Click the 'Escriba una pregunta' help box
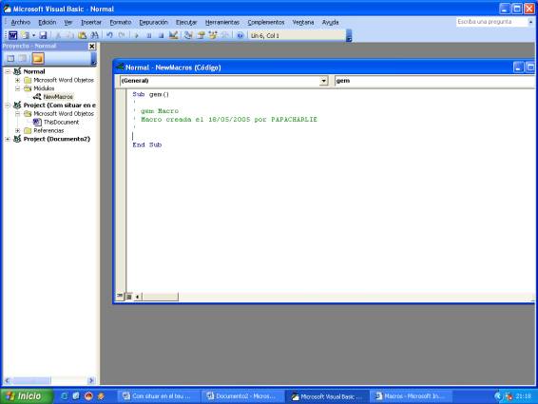538x404 pixels. (491, 22)
